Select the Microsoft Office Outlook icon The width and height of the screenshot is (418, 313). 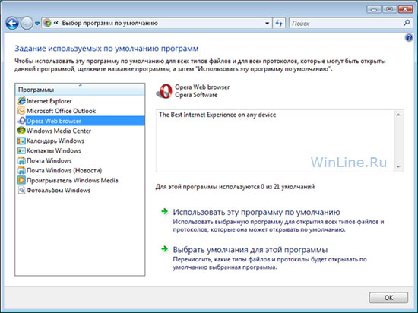[21, 111]
